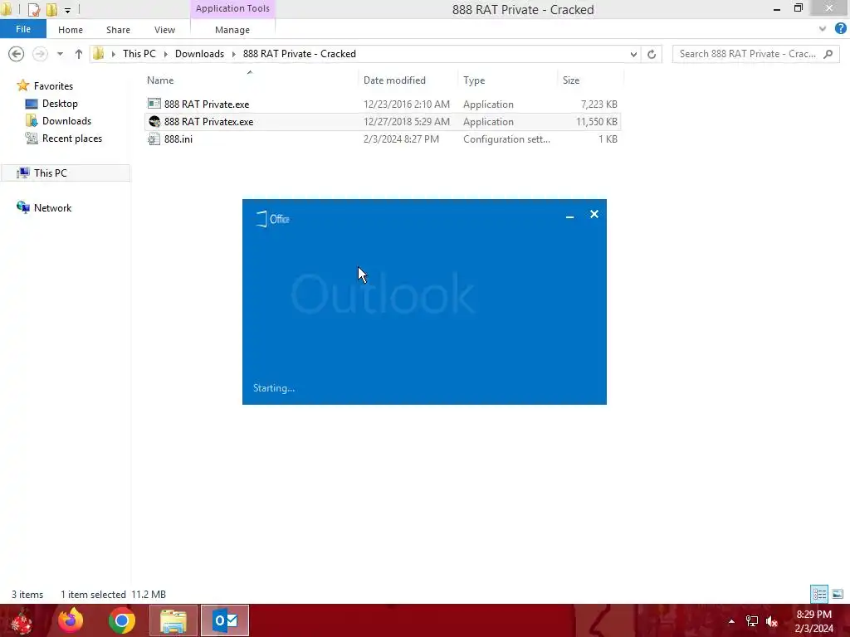Image resolution: width=850 pixels, height=637 pixels.
Task: Click the Back navigation arrow
Action: point(17,54)
